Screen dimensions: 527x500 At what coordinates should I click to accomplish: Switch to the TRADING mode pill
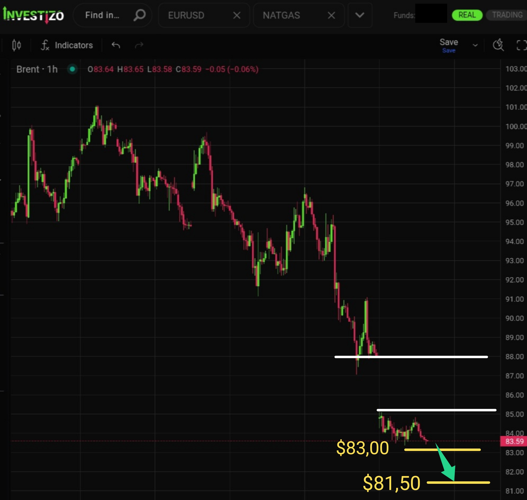(x=507, y=15)
